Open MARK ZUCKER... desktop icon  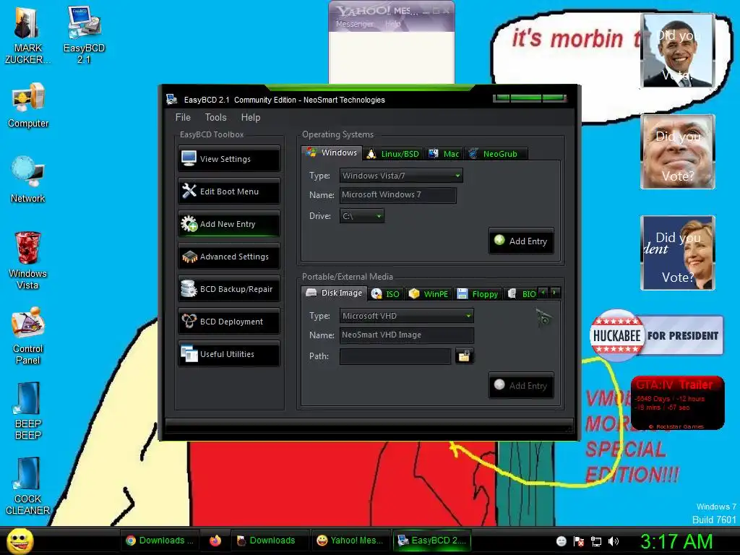28,36
